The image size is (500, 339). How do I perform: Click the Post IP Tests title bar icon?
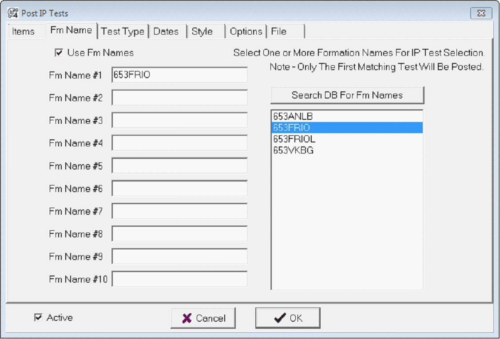coord(13,13)
